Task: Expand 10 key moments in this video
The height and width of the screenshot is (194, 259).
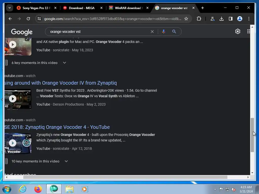Action: point(40,161)
